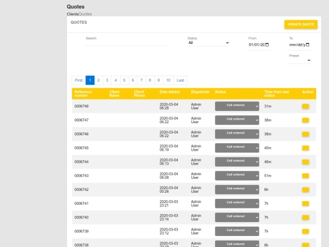Go to pagination page 6
329x247 pixels.
133,81
